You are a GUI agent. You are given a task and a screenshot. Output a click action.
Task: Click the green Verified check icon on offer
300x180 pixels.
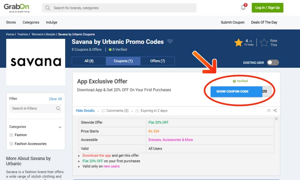pyautogui.click(x=234, y=81)
